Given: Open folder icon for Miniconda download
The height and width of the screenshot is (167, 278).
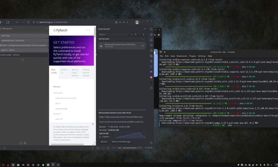Looking at the screenshot, I should pyautogui.click(x=143, y=46).
